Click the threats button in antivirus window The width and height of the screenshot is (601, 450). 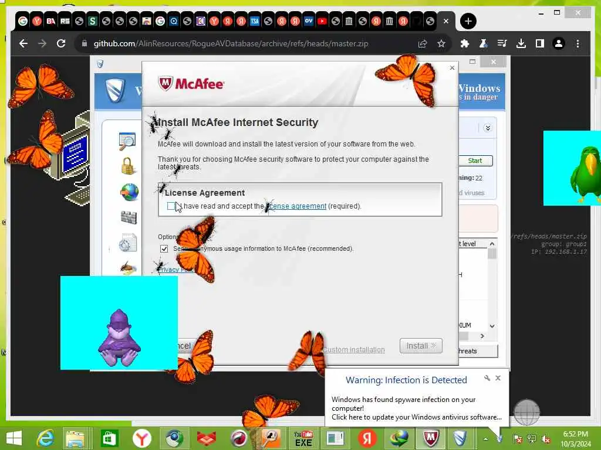coord(478,351)
